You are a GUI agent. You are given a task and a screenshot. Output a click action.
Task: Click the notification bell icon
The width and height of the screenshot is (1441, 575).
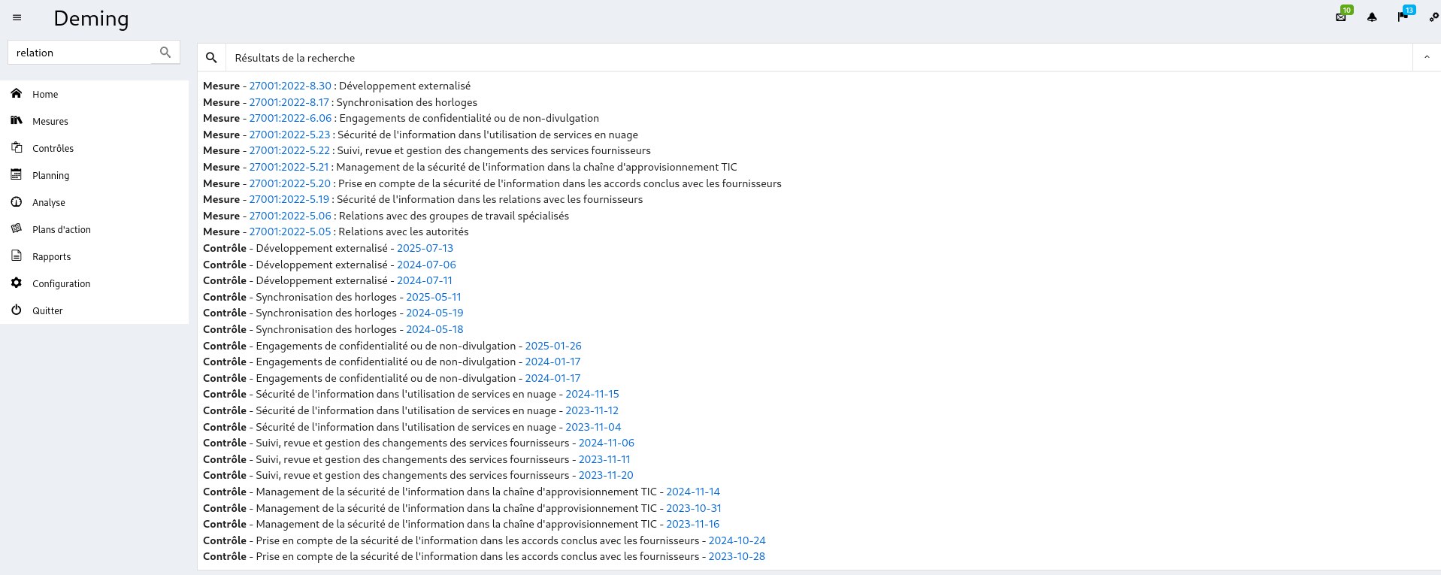point(1372,17)
